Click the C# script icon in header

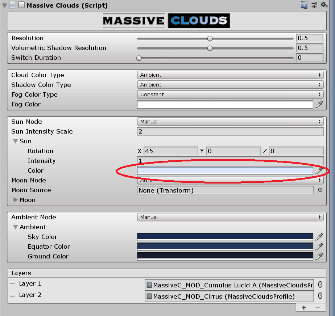12,5
